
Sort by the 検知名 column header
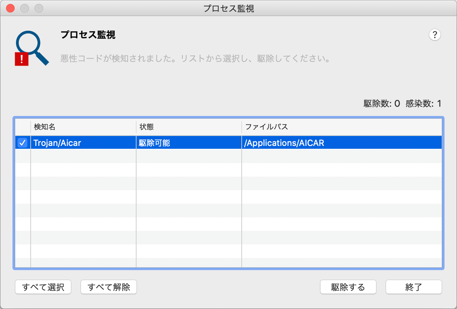[x=83, y=127]
